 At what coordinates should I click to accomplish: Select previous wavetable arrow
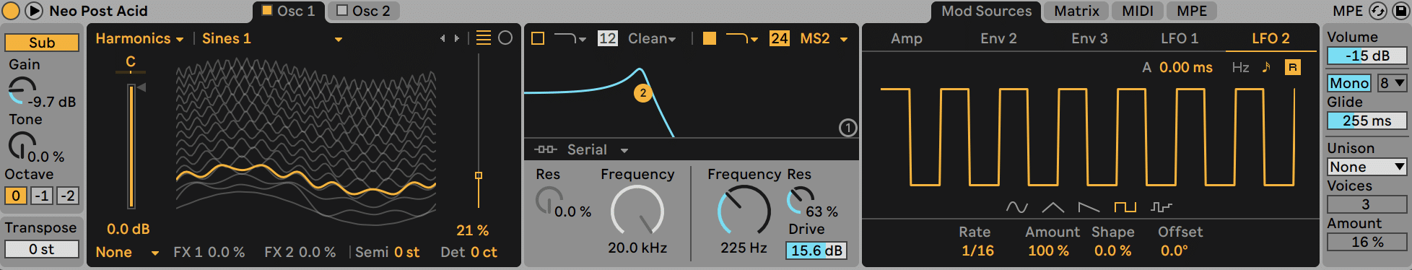pyautogui.click(x=443, y=38)
